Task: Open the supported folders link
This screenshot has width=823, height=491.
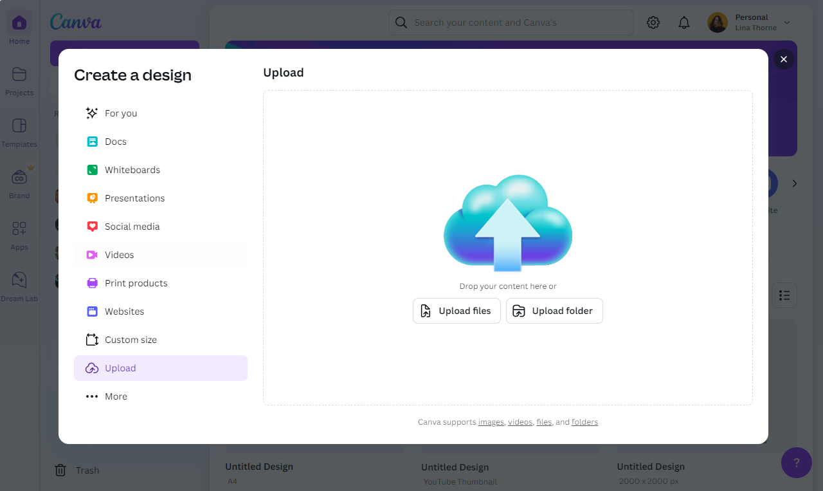Action: pyautogui.click(x=584, y=422)
